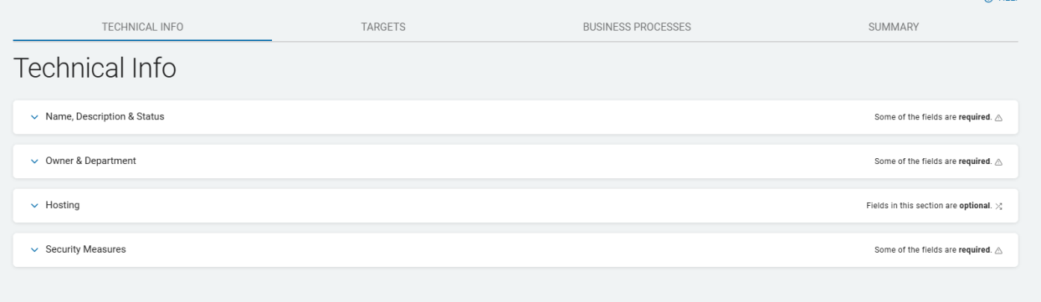This screenshot has width=1041, height=302.
Task: Click the optional shuffle icon on Hosting row
Action: (998, 206)
